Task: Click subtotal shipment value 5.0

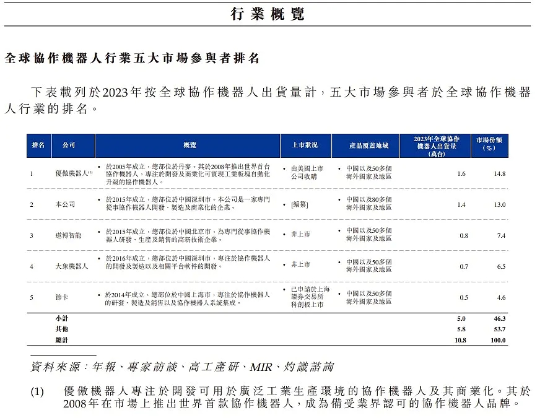Action: [461, 319]
